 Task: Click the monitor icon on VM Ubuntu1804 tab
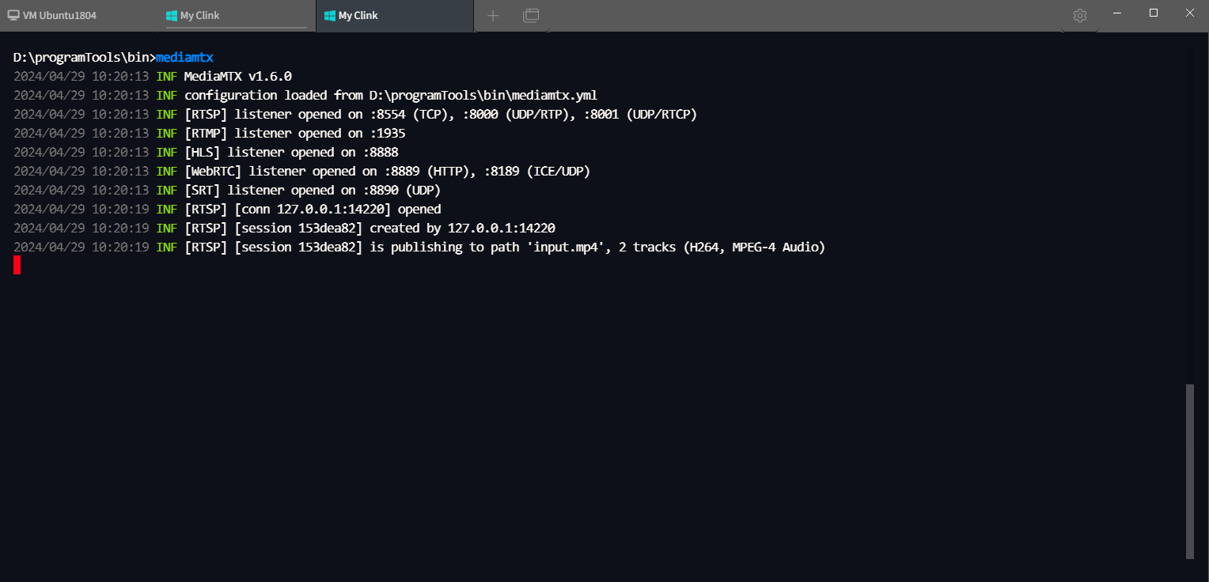pyautogui.click(x=13, y=16)
